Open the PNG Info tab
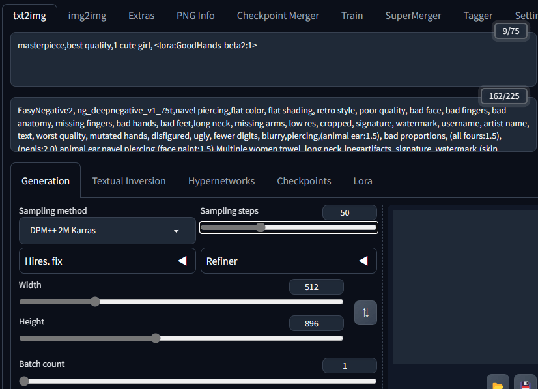This screenshot has width=538, height=389. [195, 16]
